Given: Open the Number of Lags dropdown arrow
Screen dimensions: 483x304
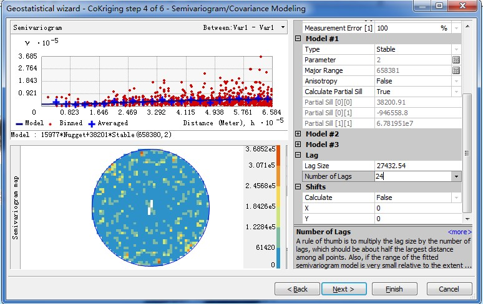Looking at the screenshot, I should (x=456, y=176).
